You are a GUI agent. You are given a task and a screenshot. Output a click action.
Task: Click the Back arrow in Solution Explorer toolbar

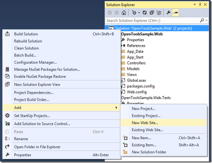[x=110, y=13]
